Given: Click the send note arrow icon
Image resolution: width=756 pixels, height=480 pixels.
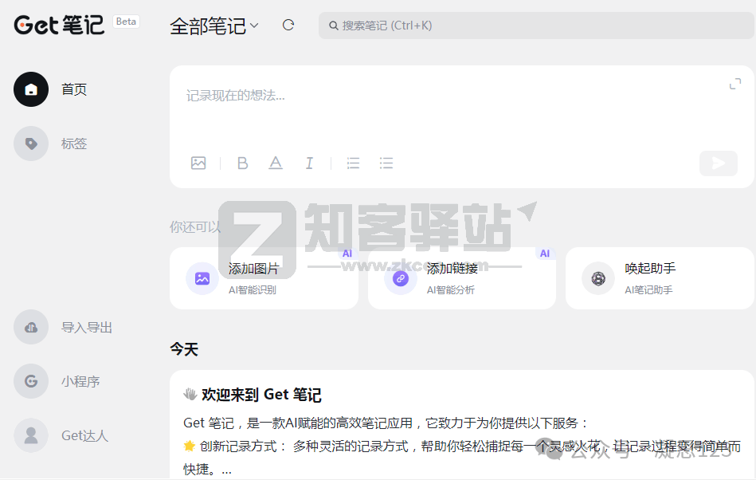Looking at the screenshot, I should point(717,163).
